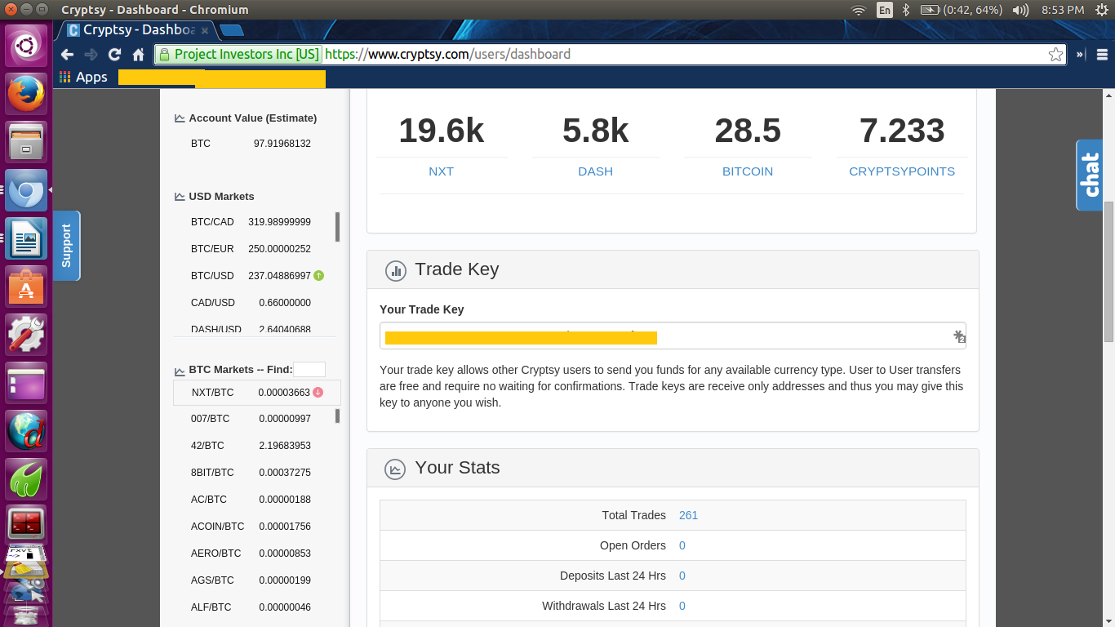Open the Chromium hamburger menu
Screen dimensions: 1115x627
tap(1103, 55)
